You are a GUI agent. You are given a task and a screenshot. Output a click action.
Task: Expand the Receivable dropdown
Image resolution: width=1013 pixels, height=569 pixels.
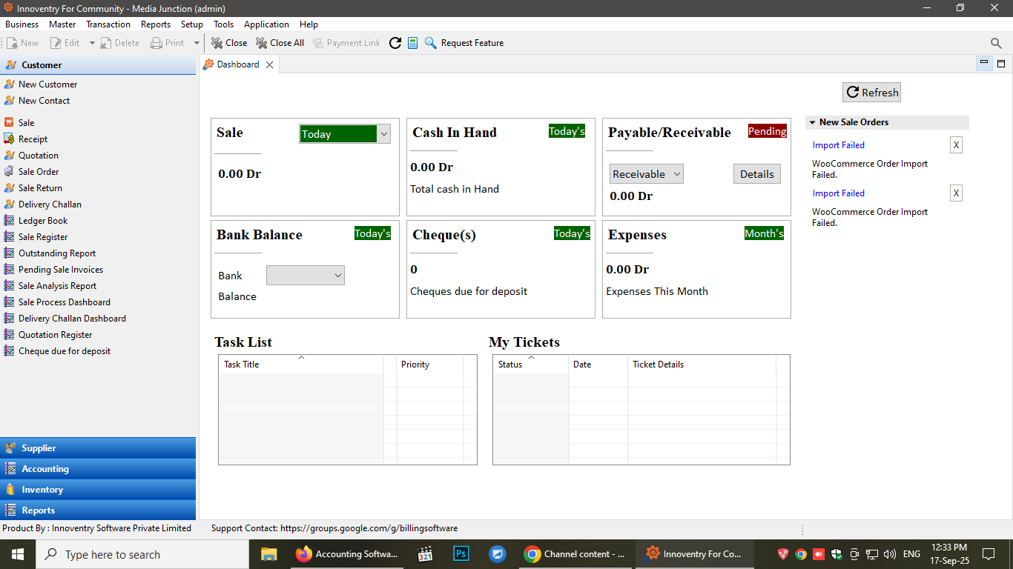tap(646, 174)
